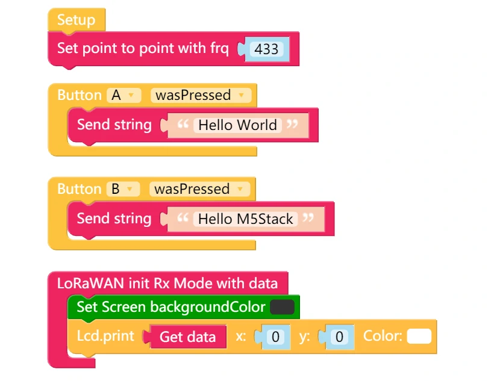Edit the Lcd.print x value field
The image size is (491, 381).
click(275, 337)
